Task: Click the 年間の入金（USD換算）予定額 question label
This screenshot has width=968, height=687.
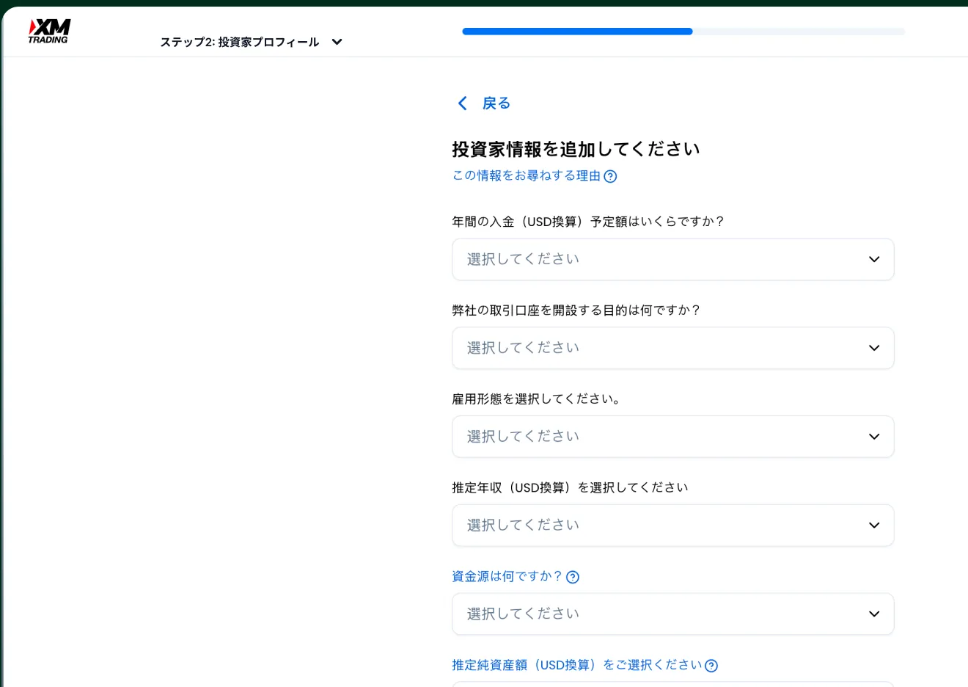Action: (588, 222)
